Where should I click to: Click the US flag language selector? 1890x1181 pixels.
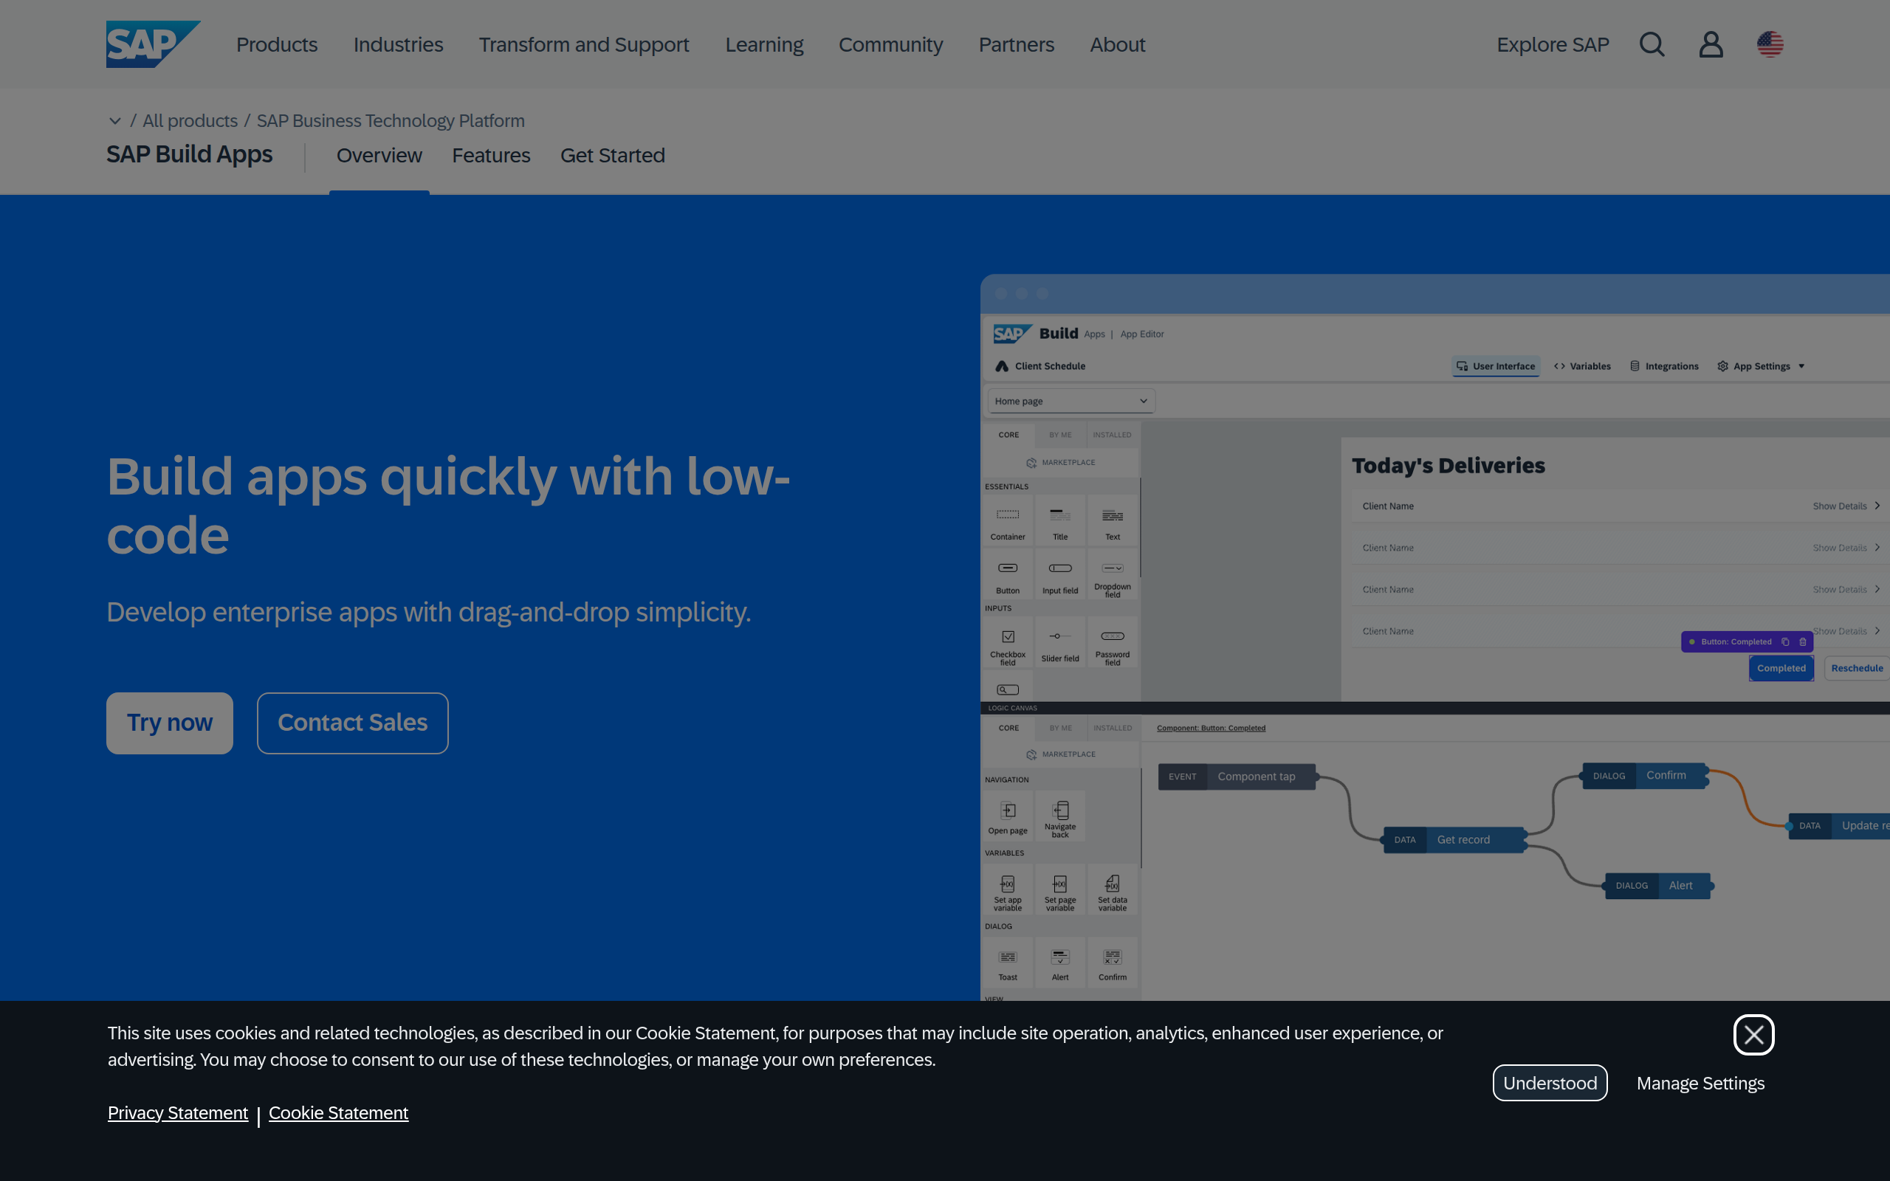coord(1769,44)
